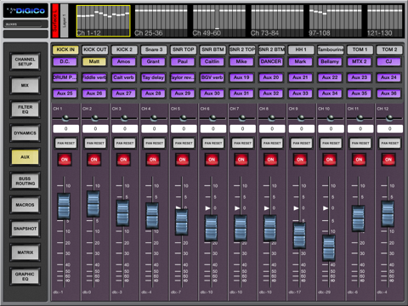The image size is (408, 306).
Task: Select the Aux 24 send button
Action: click(x=388, y=77)
